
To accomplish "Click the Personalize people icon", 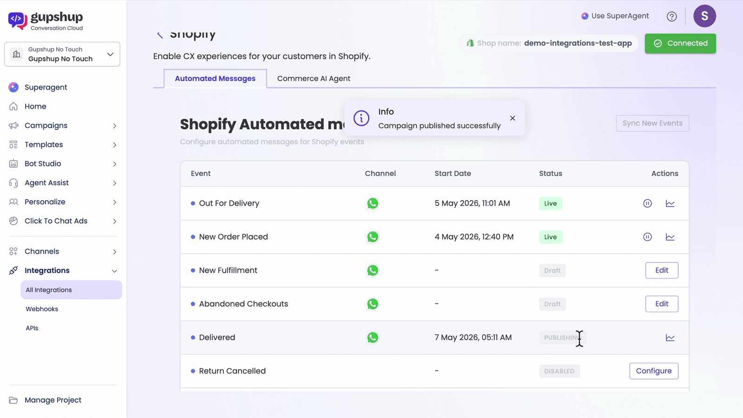I will (x=13, y=202).
